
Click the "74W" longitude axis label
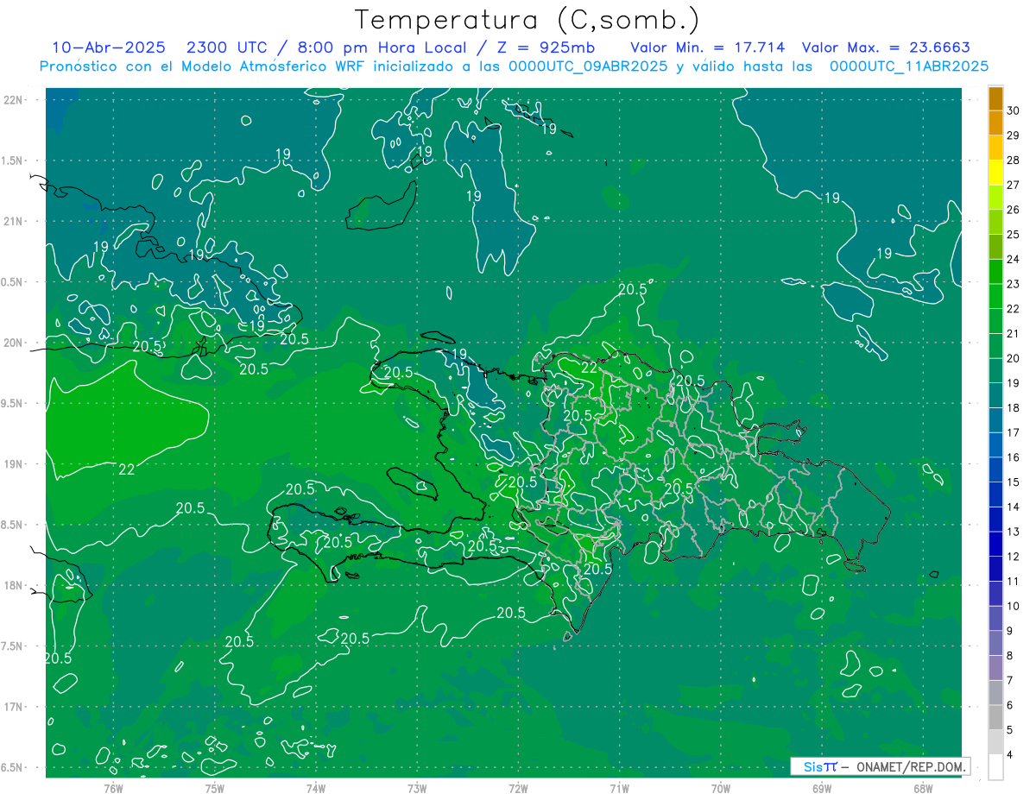[316, 788]
